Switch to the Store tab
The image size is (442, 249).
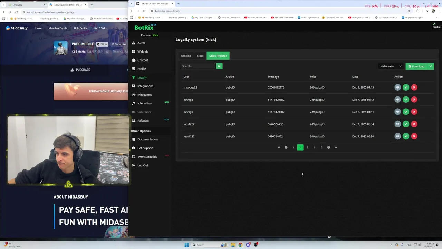[x=200, y=56]
